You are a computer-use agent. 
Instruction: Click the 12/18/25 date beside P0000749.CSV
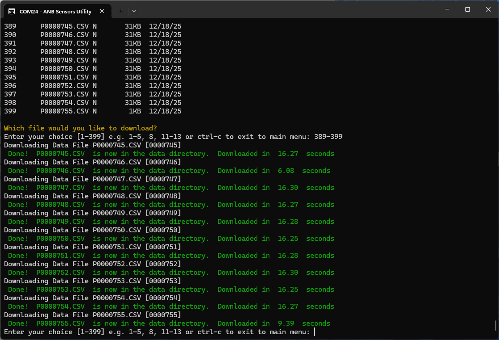point(165,60)
